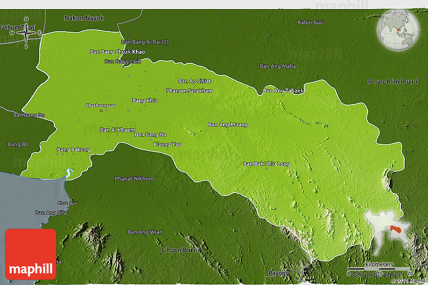Select the Kabin Buri label
The image size is (428, 285).
coord(311,22)
